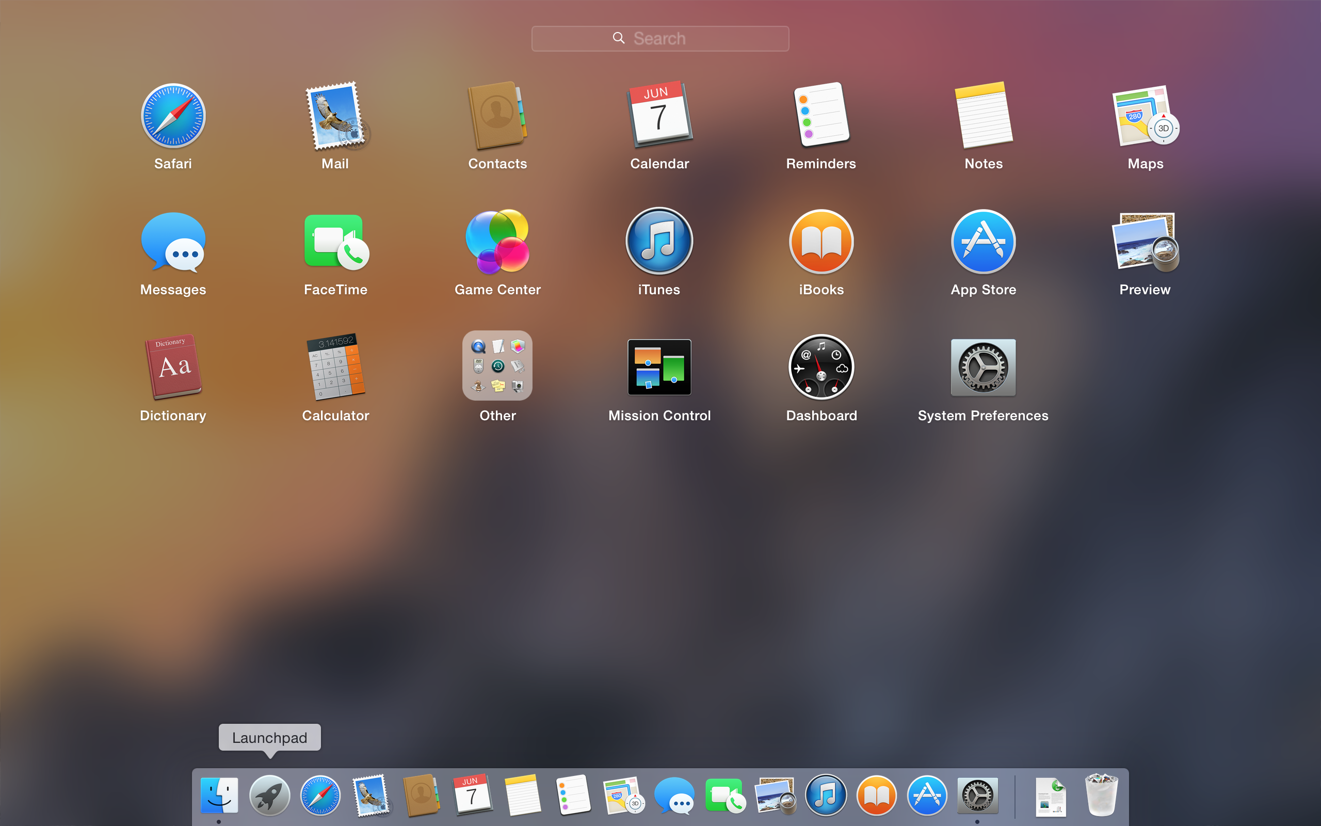Open Messages in the Launchpad grid

point(173,242)
